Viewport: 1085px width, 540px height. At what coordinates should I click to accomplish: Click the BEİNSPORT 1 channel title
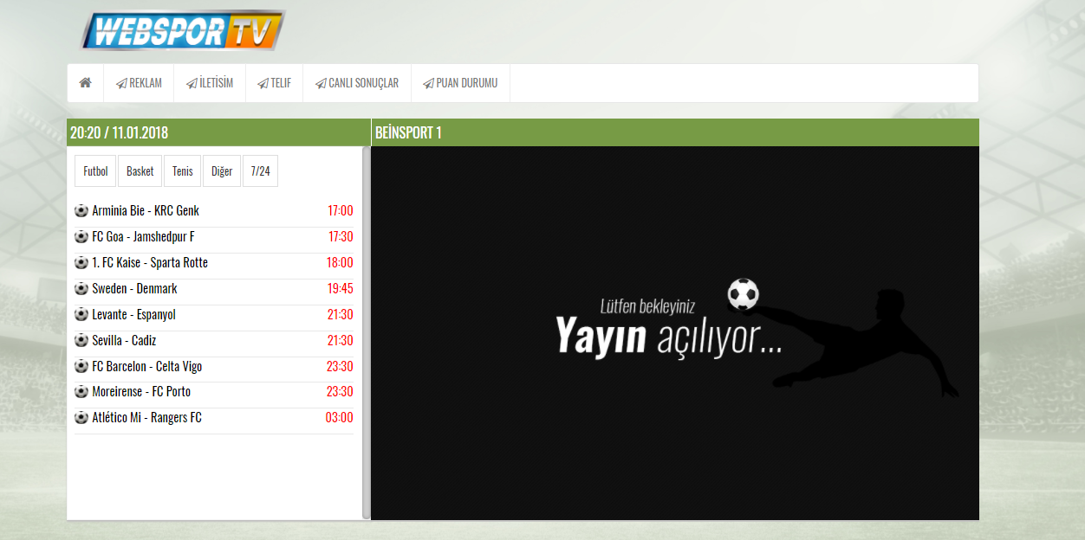point(408,132)
